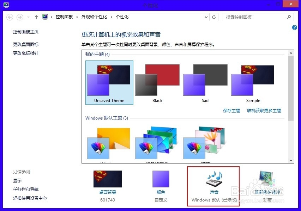Screen dimensions: 301x211
Task: Open the address bar dropdown arrow
Action: (x=206, y=17)
